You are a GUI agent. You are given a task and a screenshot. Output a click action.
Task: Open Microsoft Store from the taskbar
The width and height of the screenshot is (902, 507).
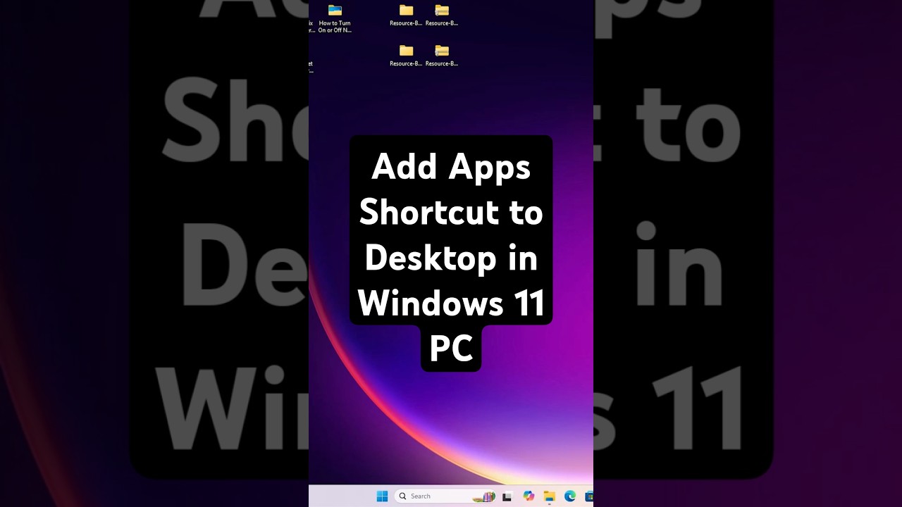(x=589, y=496)
